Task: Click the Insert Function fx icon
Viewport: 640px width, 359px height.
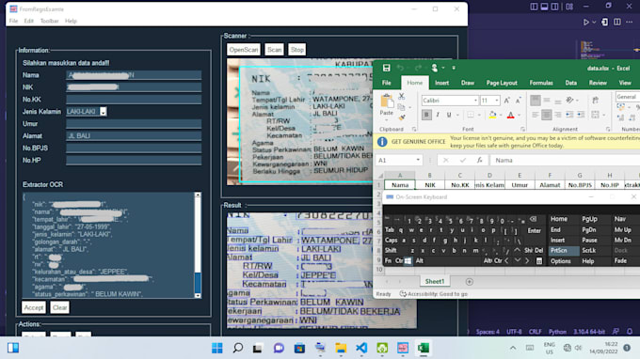Action: tap(480, 160)
